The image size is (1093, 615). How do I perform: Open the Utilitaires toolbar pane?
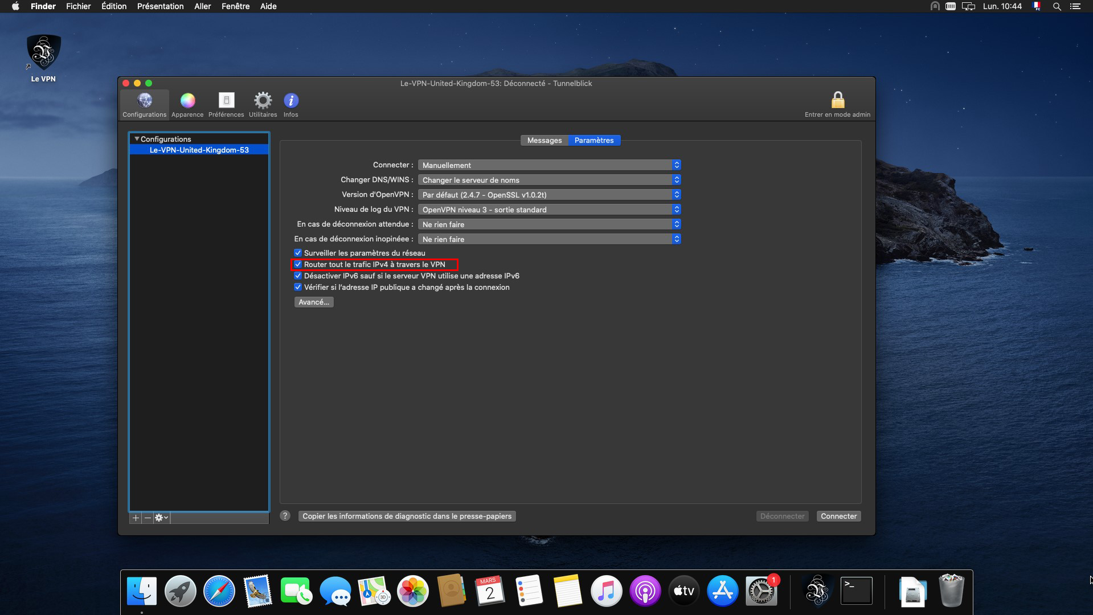pyautogui.click(x=263, y=105)
